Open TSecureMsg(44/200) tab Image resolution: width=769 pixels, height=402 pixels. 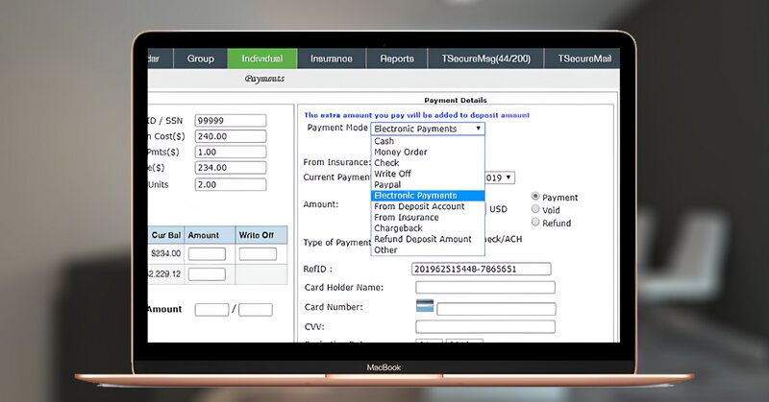[x=485, y=59]
